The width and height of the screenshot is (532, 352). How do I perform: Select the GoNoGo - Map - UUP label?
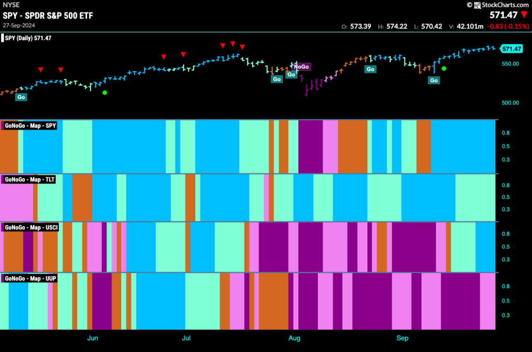pos(30,278)
